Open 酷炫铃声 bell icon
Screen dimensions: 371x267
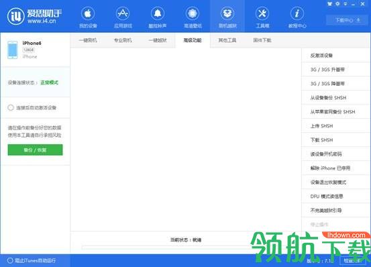158,17
